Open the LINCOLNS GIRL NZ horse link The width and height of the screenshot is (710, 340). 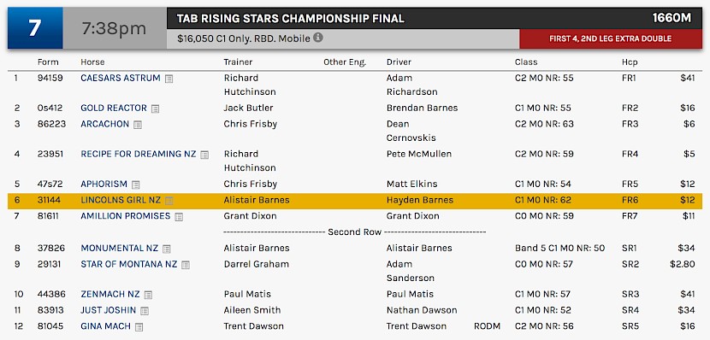121,200
